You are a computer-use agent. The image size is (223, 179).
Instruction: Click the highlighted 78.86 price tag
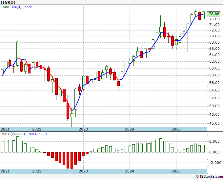tap(214, 14)
